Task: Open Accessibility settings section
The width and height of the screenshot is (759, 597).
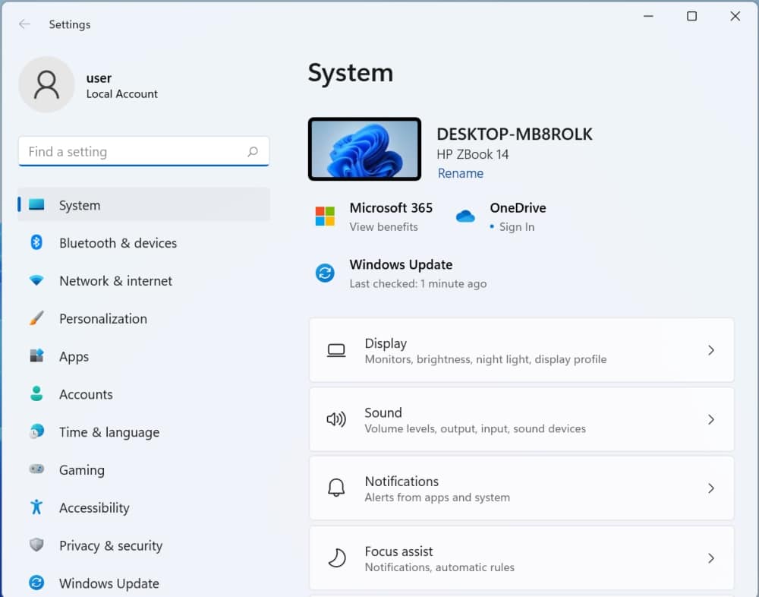Action: (x=143, y=507)
